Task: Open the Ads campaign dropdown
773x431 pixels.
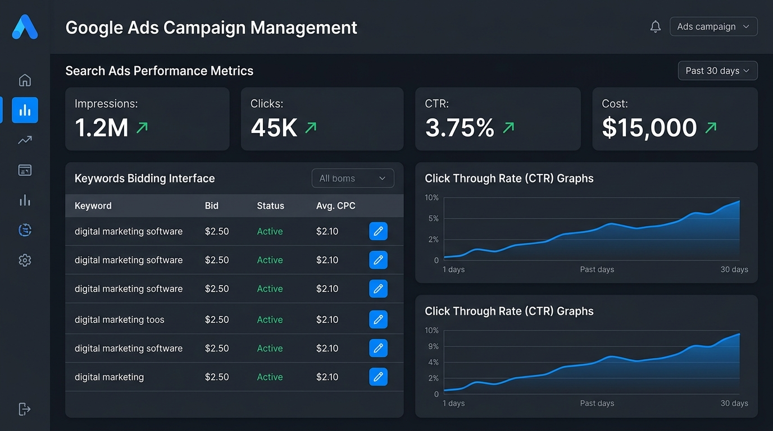Action: [x=713, y=26]
